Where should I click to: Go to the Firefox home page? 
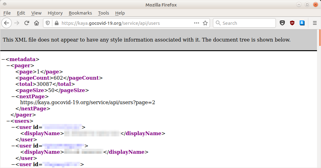37,23
